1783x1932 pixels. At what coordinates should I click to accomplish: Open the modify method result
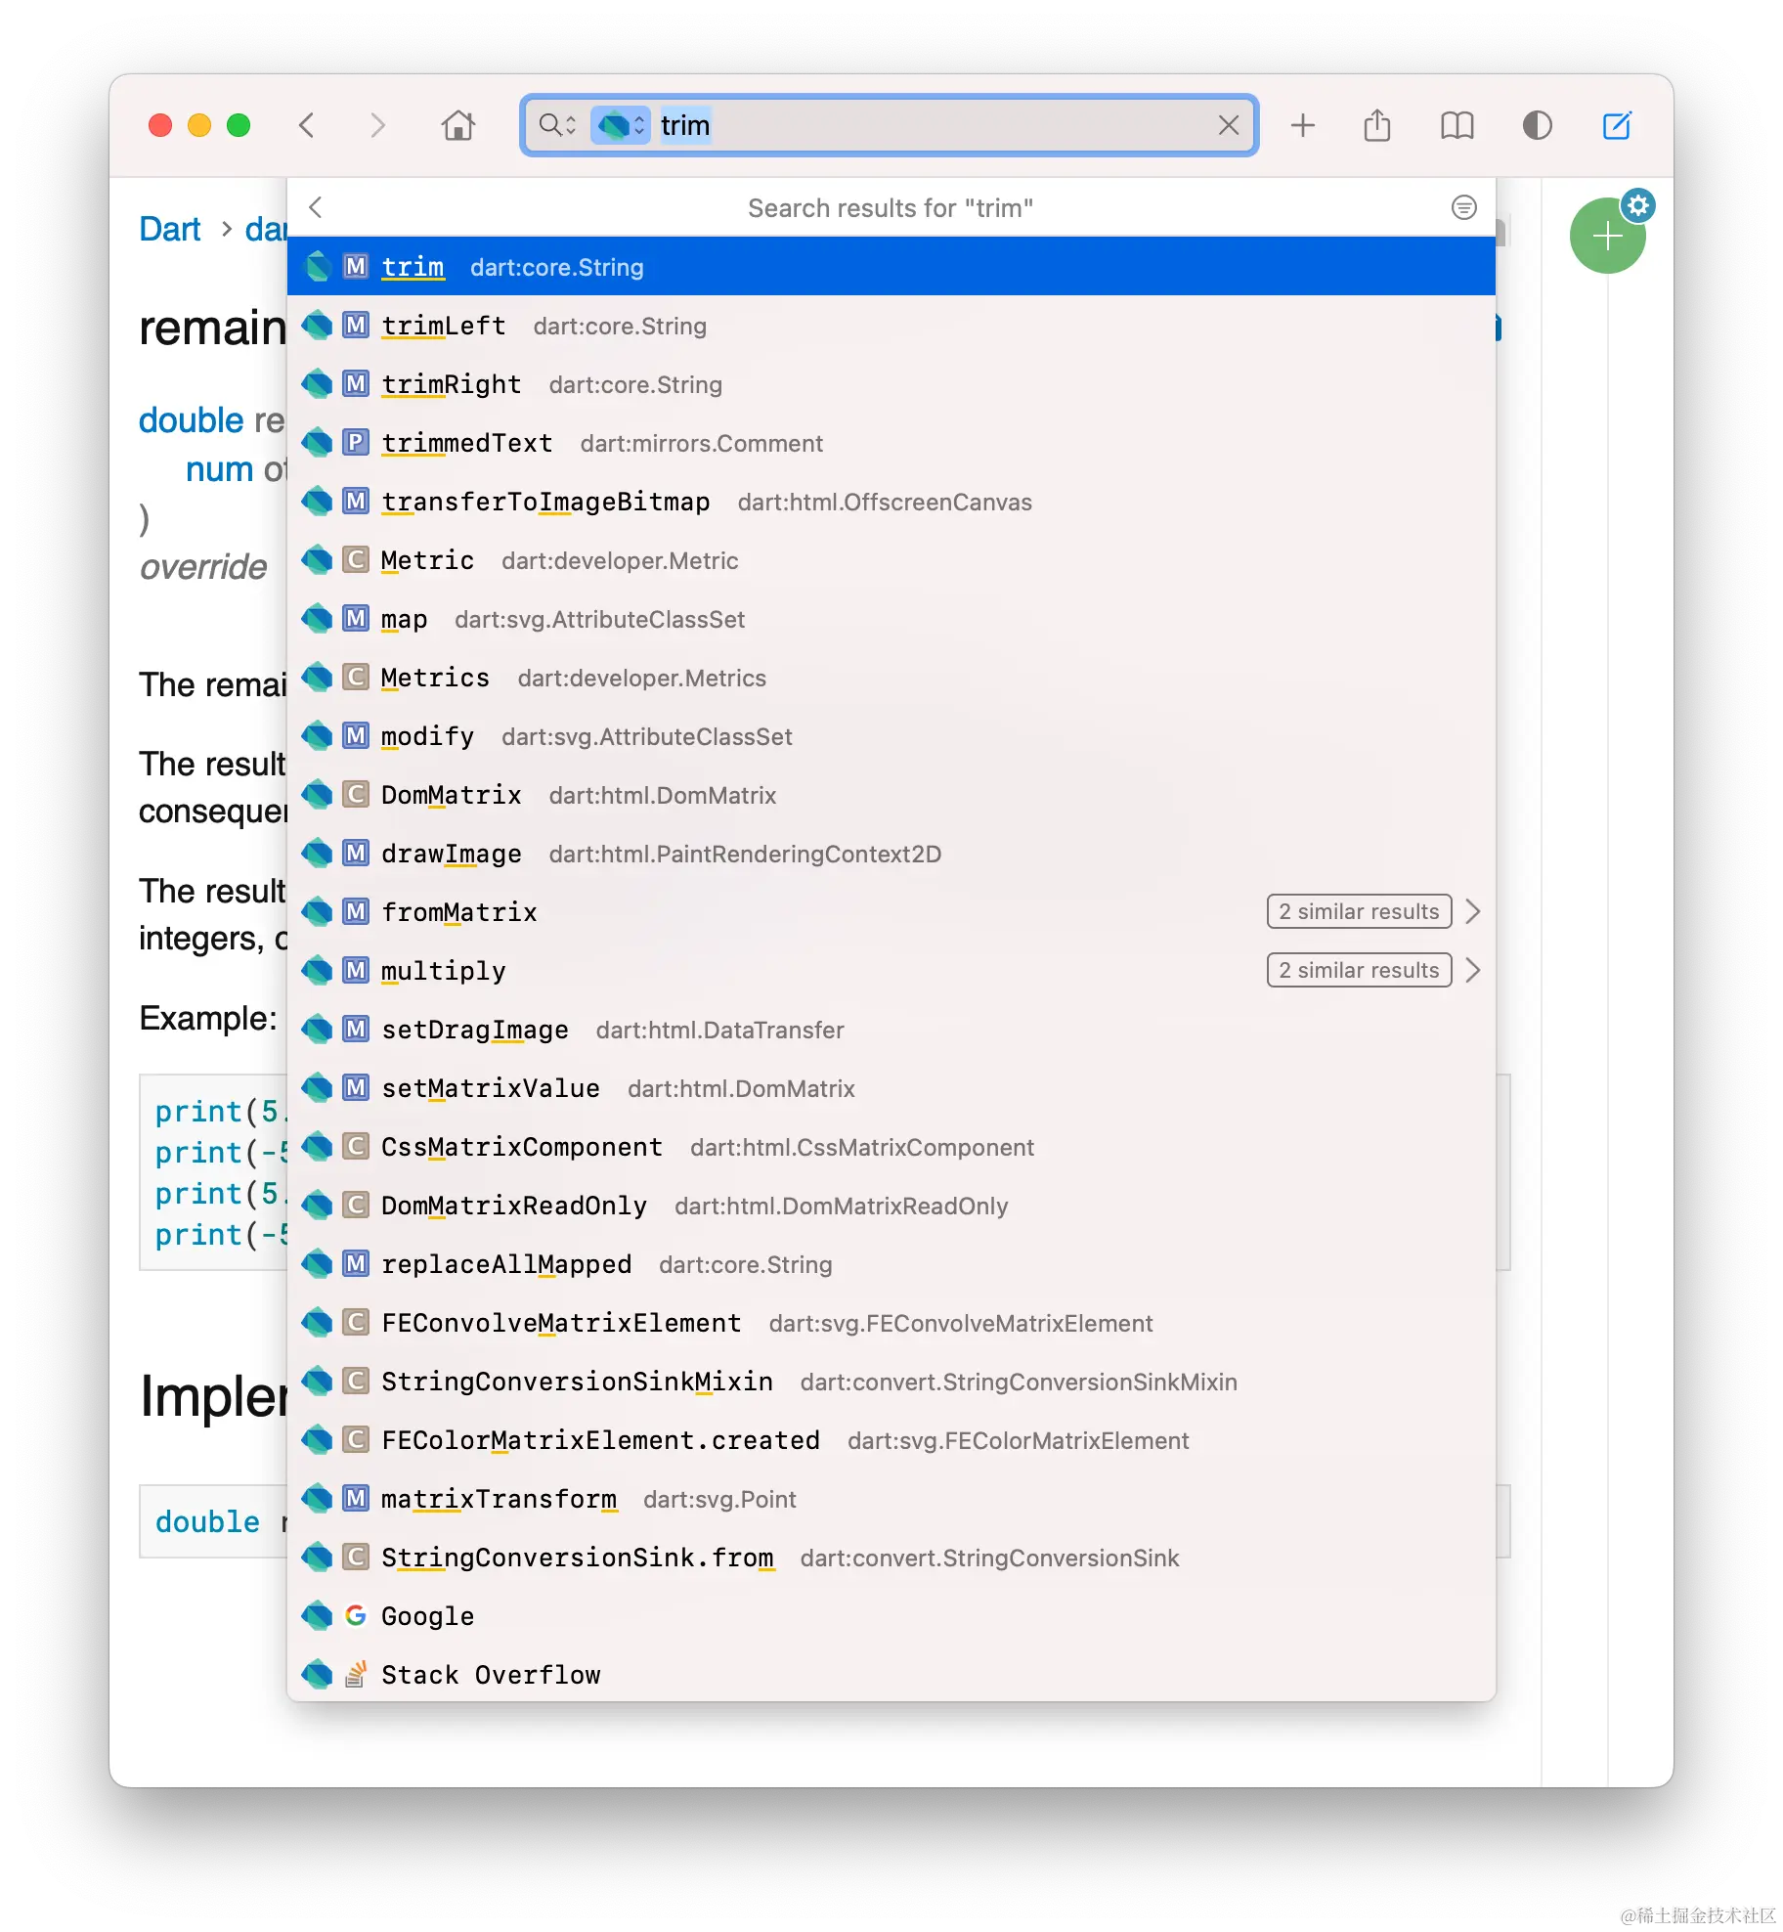coord(891,735)
